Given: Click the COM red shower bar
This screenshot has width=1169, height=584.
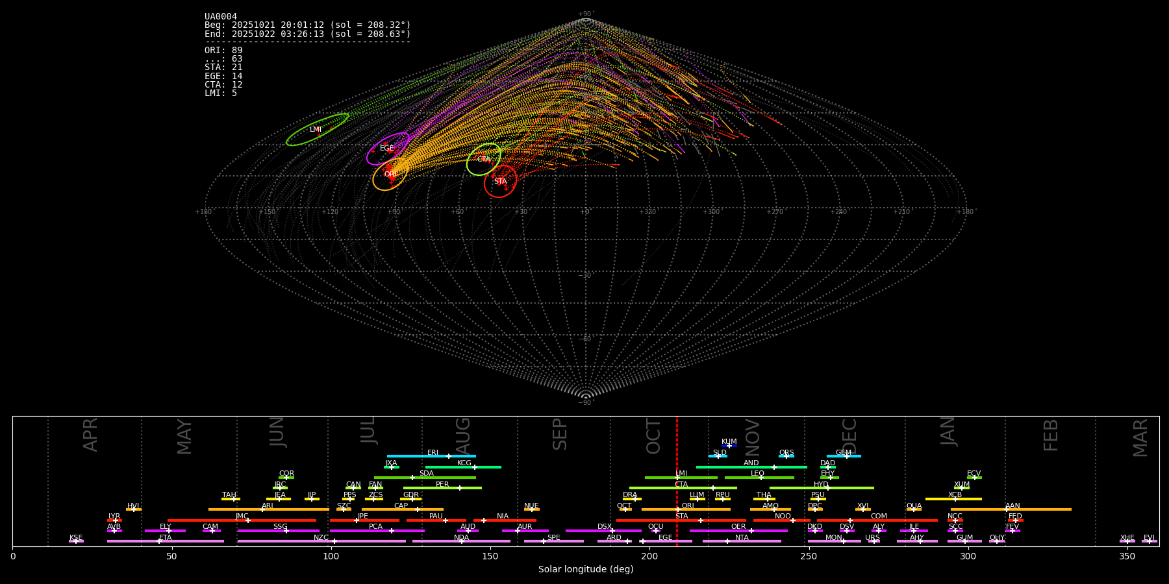Looking at the screenshot, I should pos(877,520).
